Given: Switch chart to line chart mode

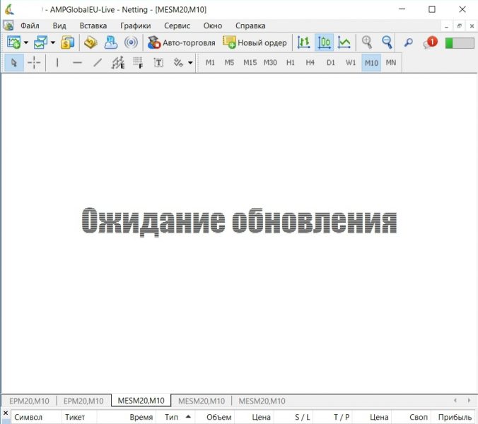Looking at the screenshot, I should point(344,42).
